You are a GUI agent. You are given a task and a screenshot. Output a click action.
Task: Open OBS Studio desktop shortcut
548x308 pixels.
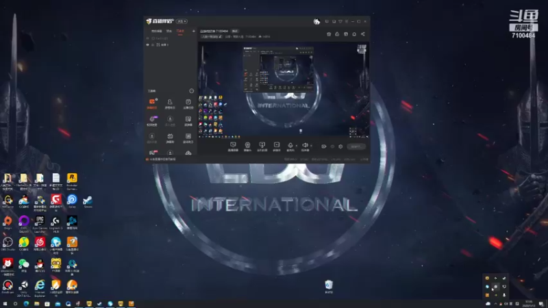click(8, 244)
